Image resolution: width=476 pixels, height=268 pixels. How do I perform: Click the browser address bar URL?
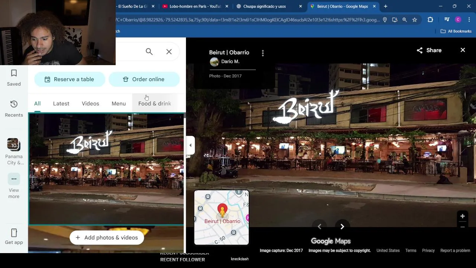248,20
